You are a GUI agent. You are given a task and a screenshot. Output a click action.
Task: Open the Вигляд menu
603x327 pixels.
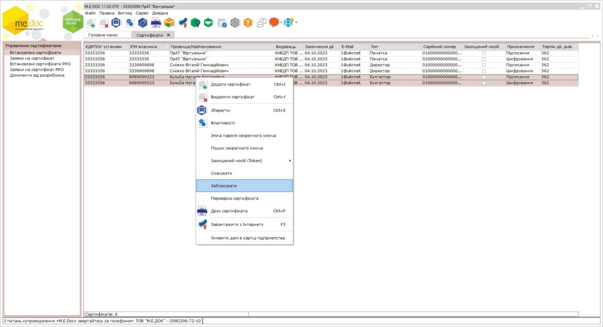click(x=125, y=13)
